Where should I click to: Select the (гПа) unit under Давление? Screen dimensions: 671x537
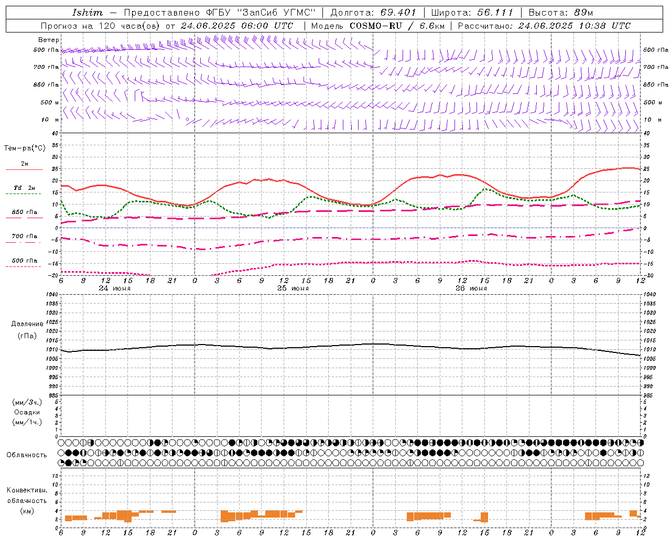click(27, 336)
